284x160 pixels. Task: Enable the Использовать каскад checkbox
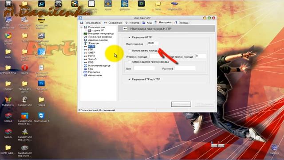(129, 51)
